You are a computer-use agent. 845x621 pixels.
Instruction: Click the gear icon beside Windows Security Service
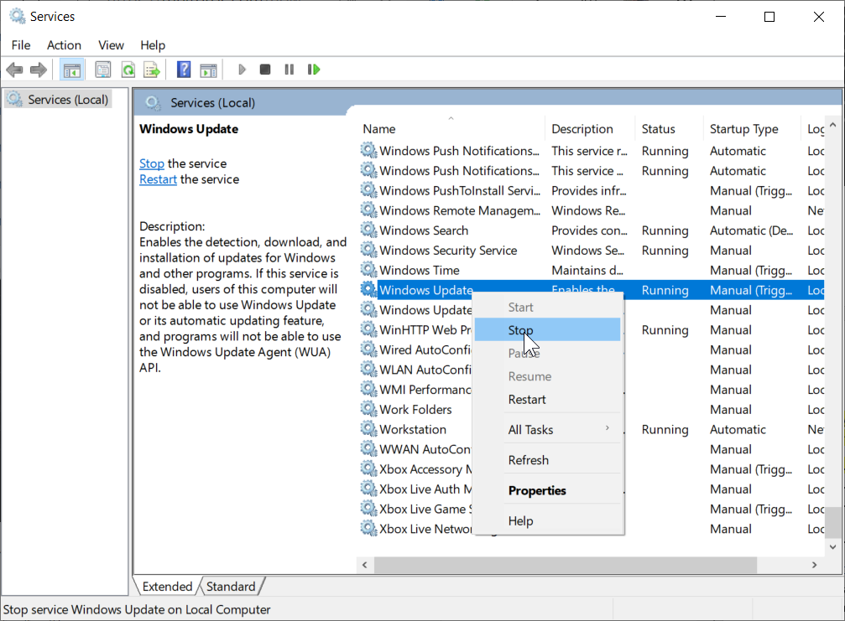pyautogui.click(x=368, y=250)
